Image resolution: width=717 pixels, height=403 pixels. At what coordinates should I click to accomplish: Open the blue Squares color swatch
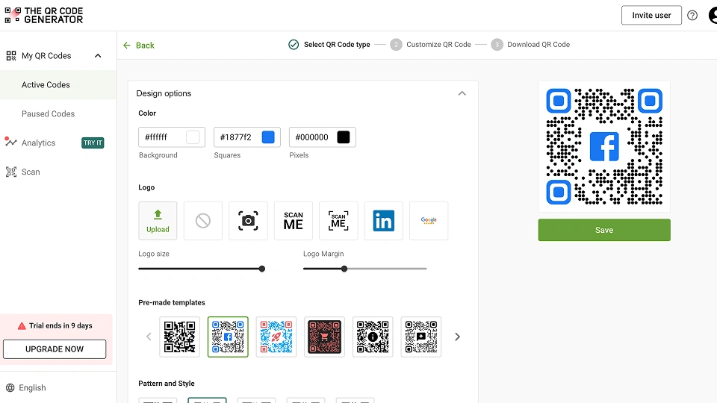click(x=268, y=137)
